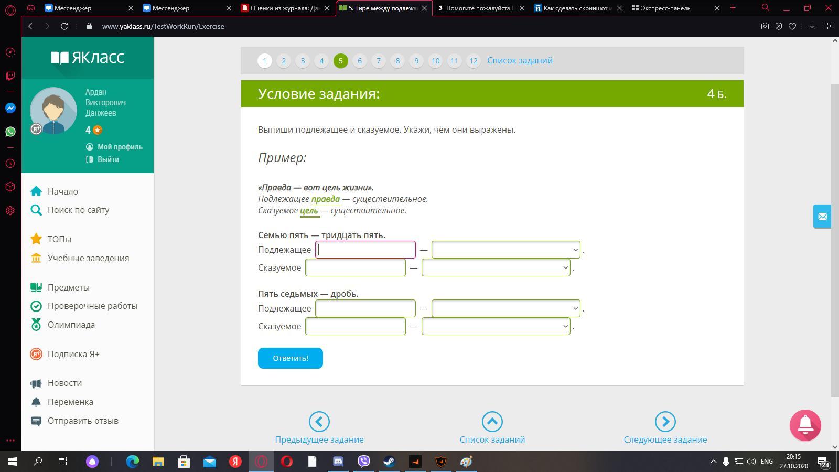
Task: Expand type dropdown for first Сказуемое
Action: 496,267
